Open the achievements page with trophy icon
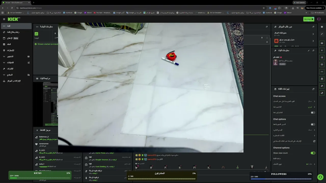This screenshot has height=183, width=326. point(16,50)
